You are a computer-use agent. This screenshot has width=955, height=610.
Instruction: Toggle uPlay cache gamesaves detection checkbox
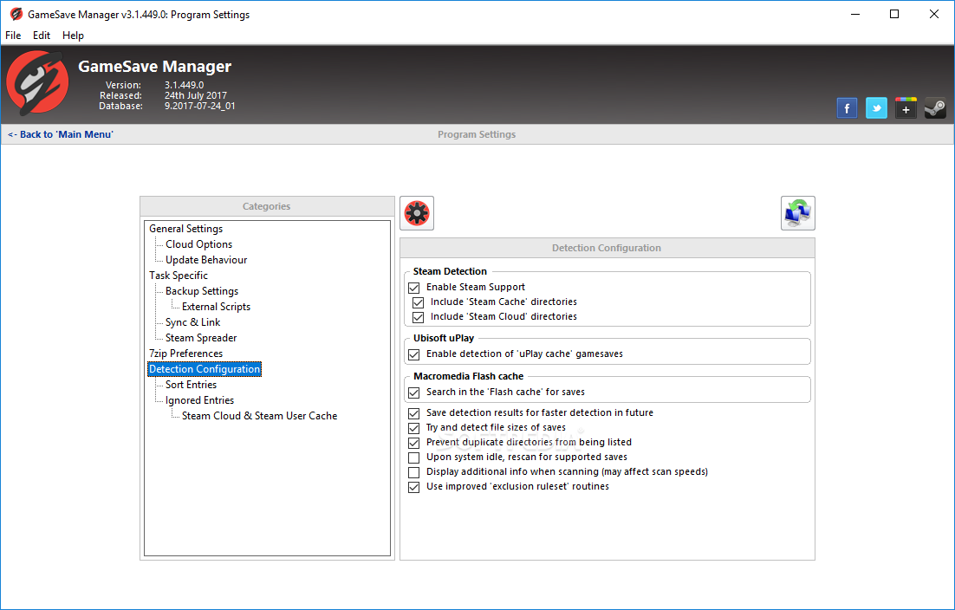pyautogui.click(x=414, y=354)
